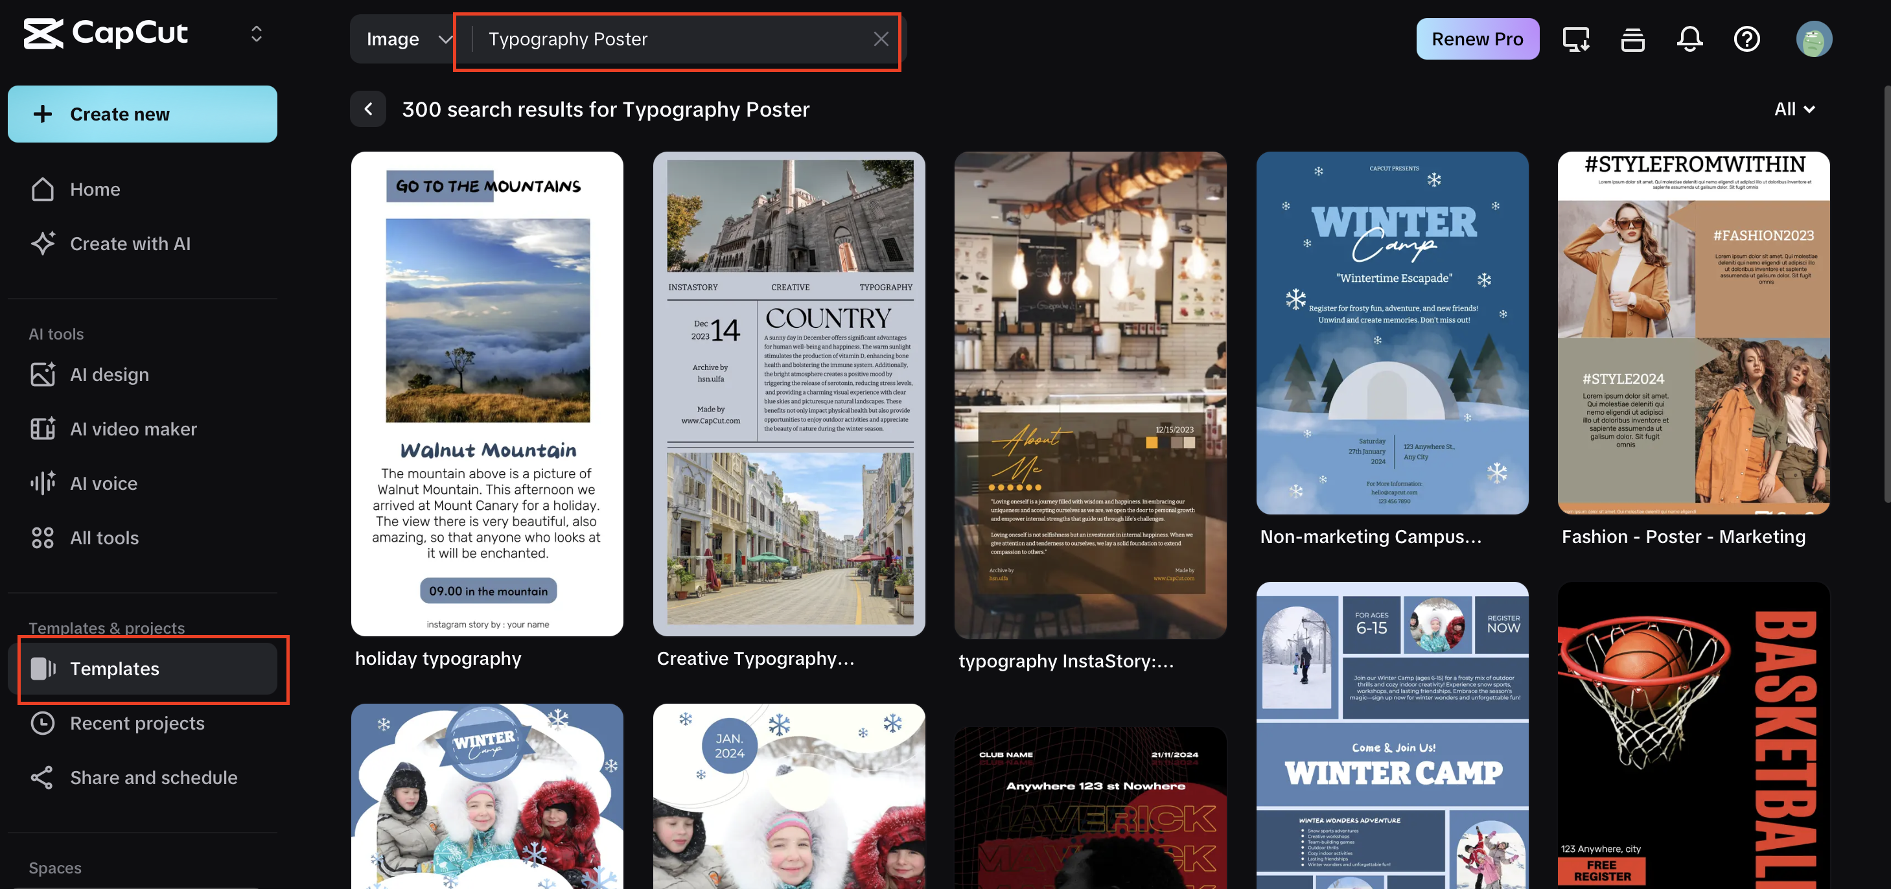Expand the workspace switcher chevron
This screenshot has height=889, width=1891.
pos(255,34)
